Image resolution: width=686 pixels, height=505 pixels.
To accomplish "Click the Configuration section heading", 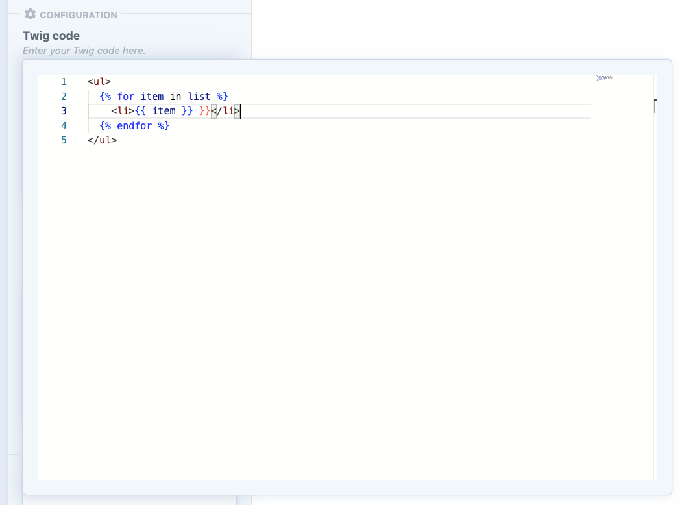I will tap(78, 15).
